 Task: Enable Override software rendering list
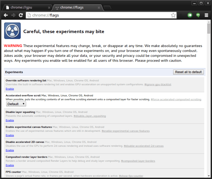[10, 89]
